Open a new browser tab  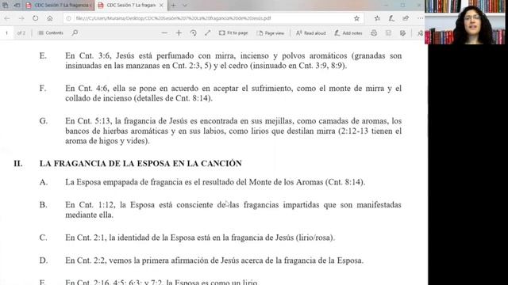[x=173, y=6]
